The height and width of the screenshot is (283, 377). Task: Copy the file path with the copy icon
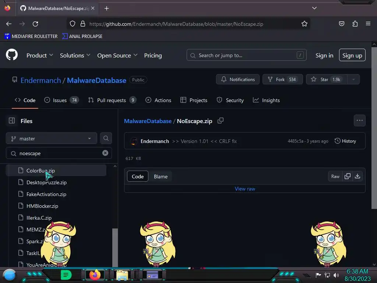(x=221, y=120)
